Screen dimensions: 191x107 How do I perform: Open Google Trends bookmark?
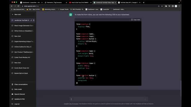pyautogui.click(x=63, y=9)
